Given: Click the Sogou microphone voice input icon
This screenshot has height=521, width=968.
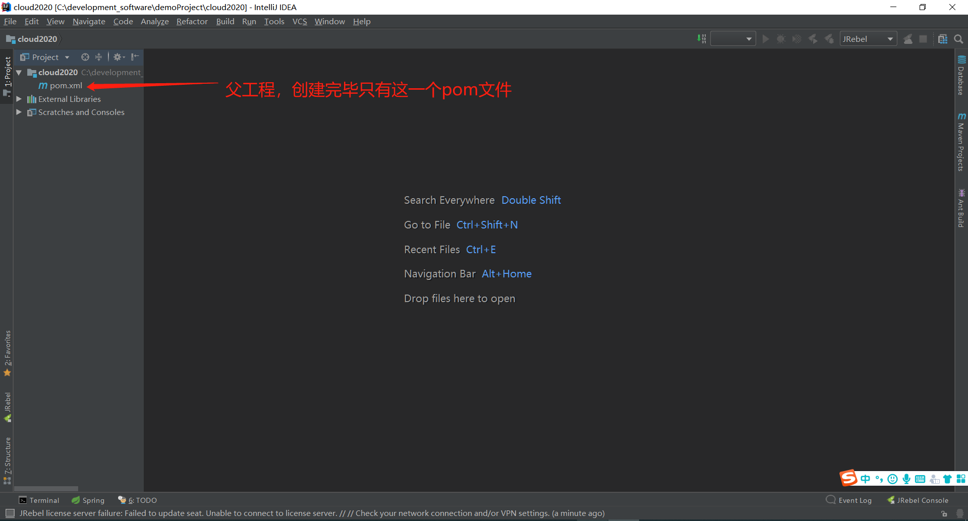Looking at the screenshot, I should coord(906,479).
